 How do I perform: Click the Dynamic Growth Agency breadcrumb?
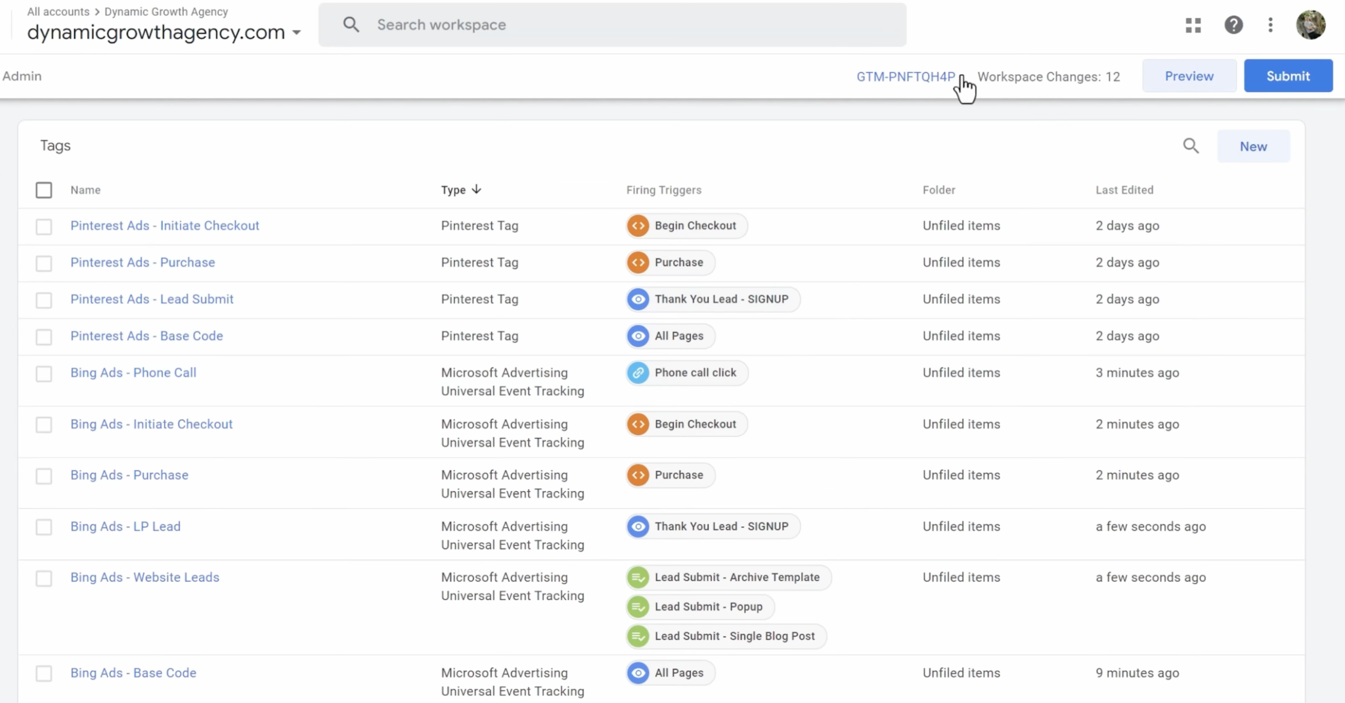coord(166,12)
